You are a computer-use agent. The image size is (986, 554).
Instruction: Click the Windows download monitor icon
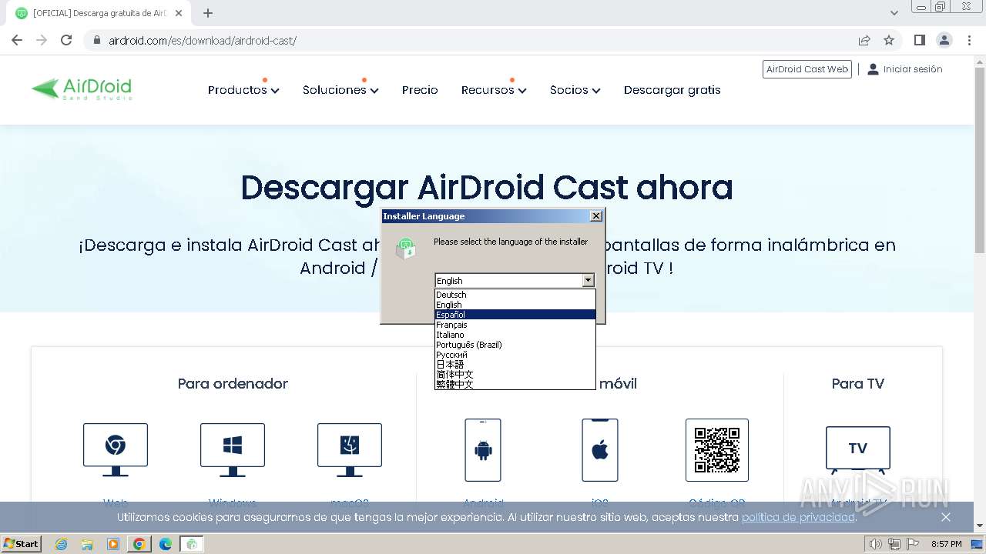point(233,449)
